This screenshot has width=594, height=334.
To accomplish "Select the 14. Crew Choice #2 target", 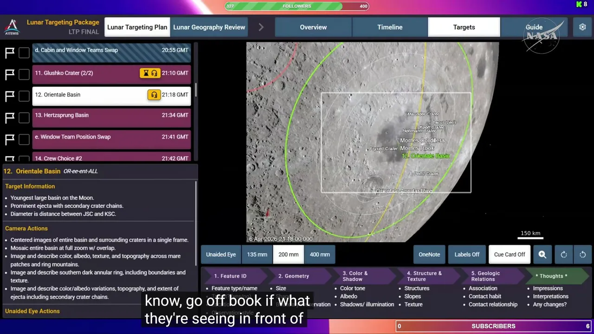I will [x=111, y=157].
